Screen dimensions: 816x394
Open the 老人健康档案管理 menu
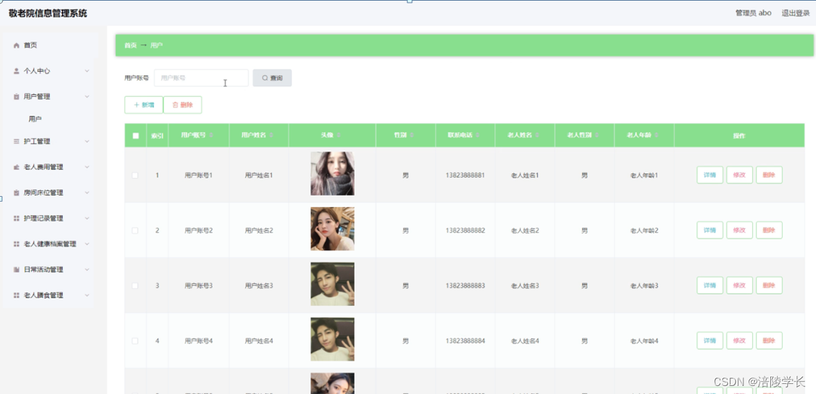(x=49, y=244)
